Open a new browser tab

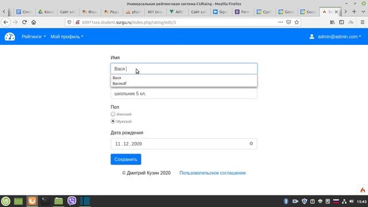click(354, 11)
